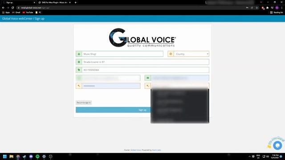Open Chrome from the taskbar
Image resolution: width=285 pixels, height=160 pixels.
tap(18, 156)
